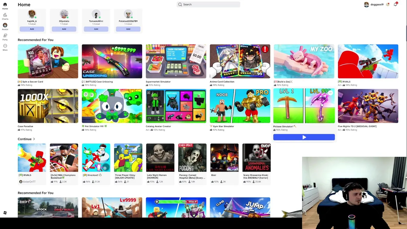The width and height of the screenshot is (407, 229).
Task: Continue NBA Champions Basketball game
Action: pos(64,158)
